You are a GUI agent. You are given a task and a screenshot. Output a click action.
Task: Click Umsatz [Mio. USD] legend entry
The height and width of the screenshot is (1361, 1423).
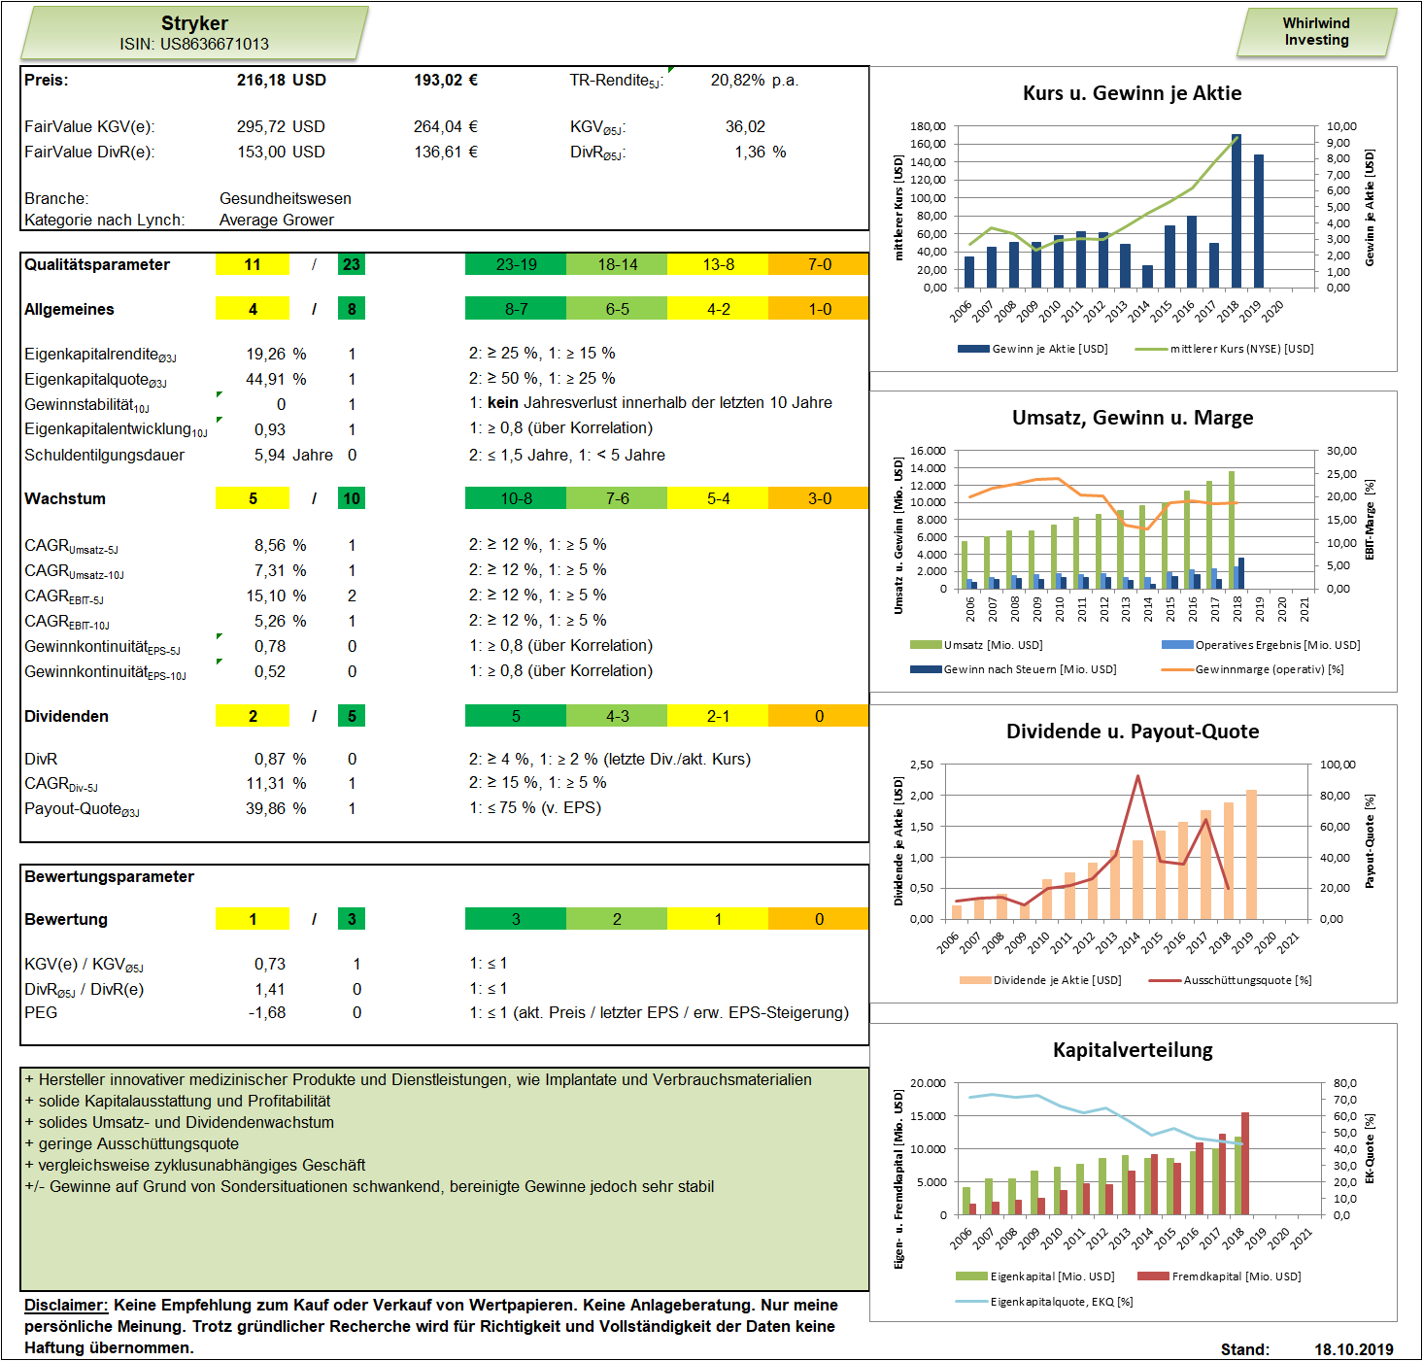[x=976, y=645]
